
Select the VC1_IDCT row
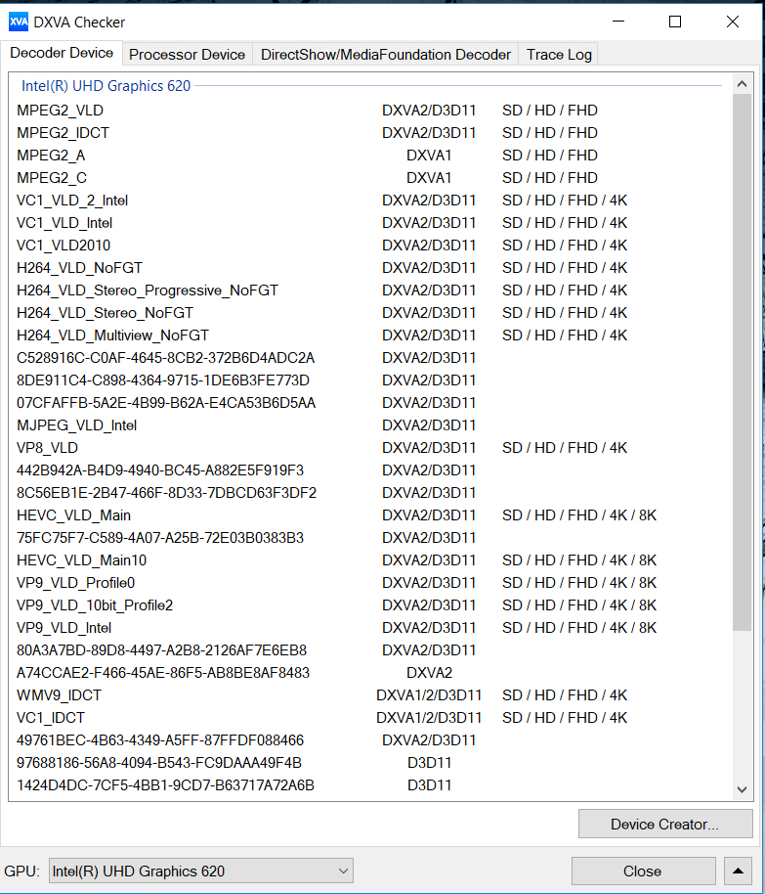pyautogui.click(x=370, y=718)
